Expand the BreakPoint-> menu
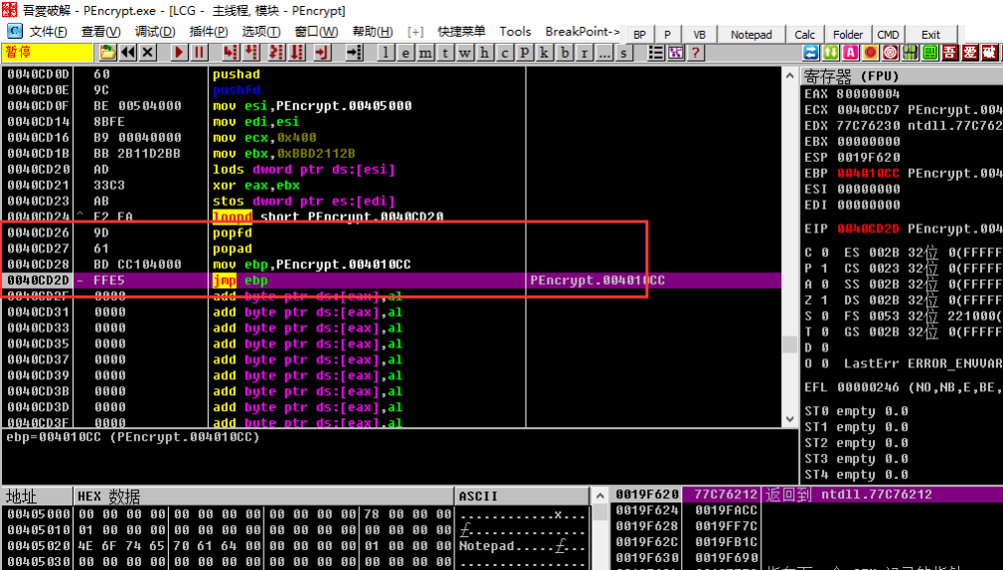This screenshot has width=1003, height=570. 583,32
